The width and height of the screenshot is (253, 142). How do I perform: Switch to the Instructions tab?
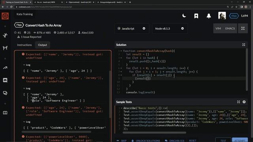(x=25, y=45)
